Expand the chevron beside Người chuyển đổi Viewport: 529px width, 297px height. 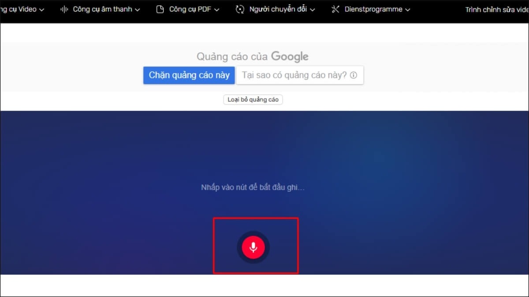coord(313,10)
